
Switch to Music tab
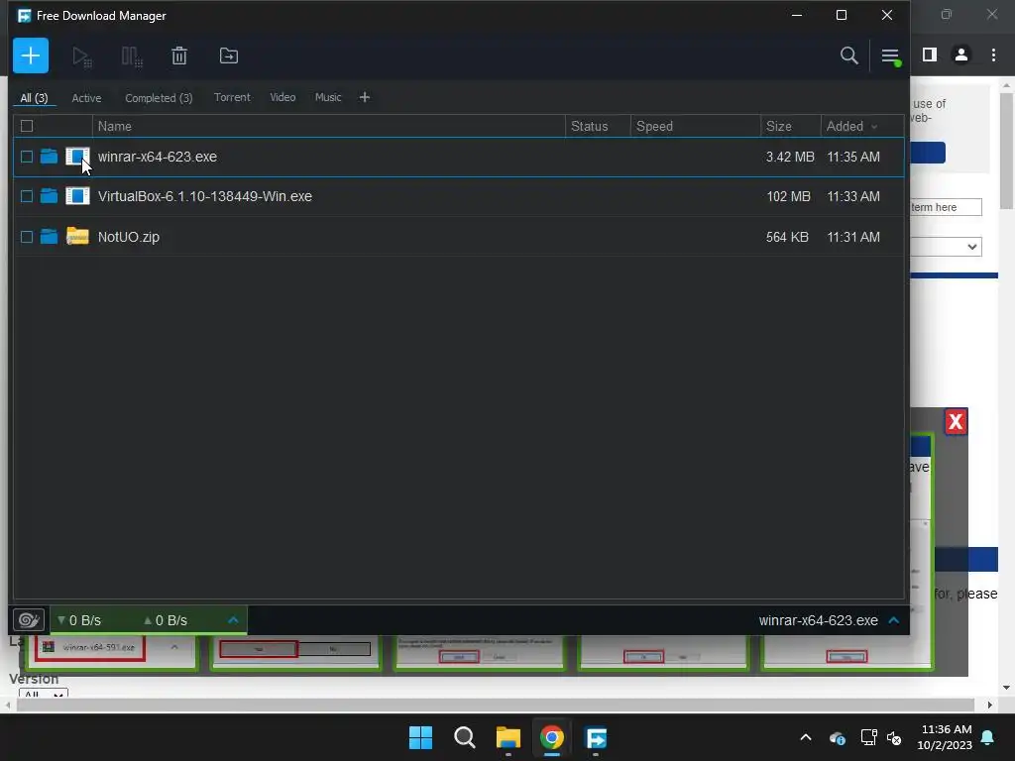pyautogui.click(x=327, y=97)
